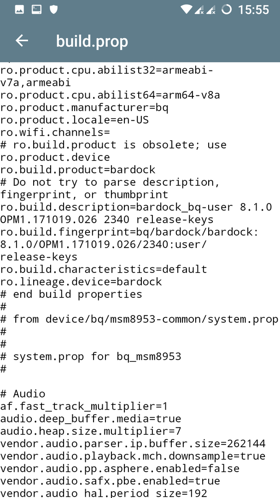Tap the terminal notification icon
Viewport: 280px width, 498px height.
click(36, 10)
